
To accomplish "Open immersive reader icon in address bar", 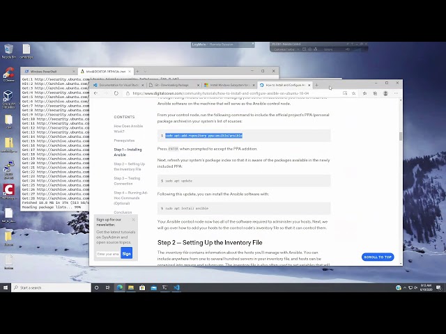I will [345, 93].
